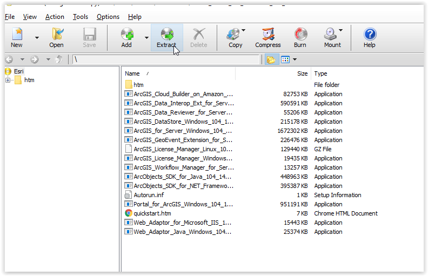Click the Chrome HTML Document type cell
This screenshot has height=276, width=428.
point(346,213)
